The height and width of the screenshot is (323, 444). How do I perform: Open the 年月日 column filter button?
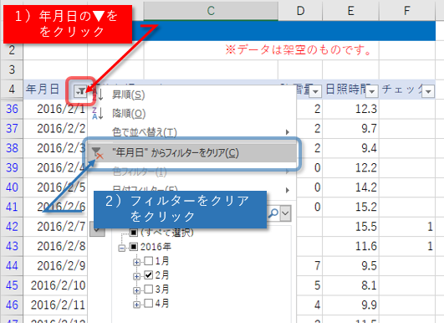click(80, 91)
